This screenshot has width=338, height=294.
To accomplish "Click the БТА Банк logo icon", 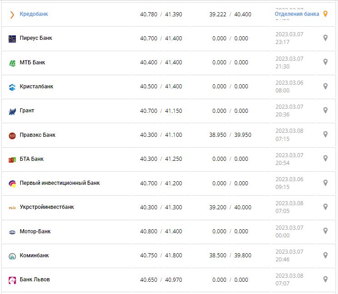I will click(x=12, y=159).
